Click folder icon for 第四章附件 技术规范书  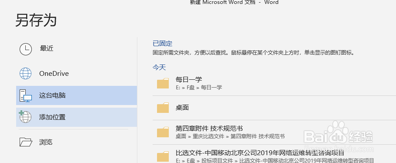coord(163,132)
